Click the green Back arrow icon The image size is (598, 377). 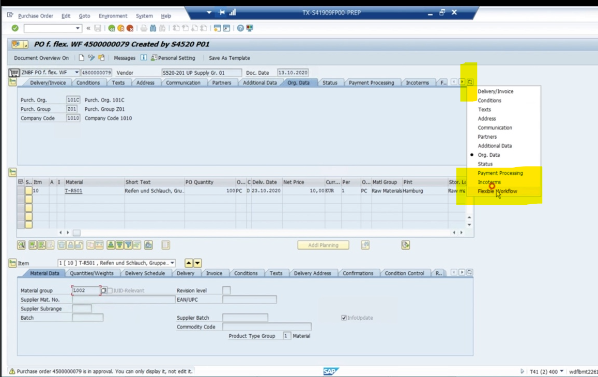click(x=111, y=28)
